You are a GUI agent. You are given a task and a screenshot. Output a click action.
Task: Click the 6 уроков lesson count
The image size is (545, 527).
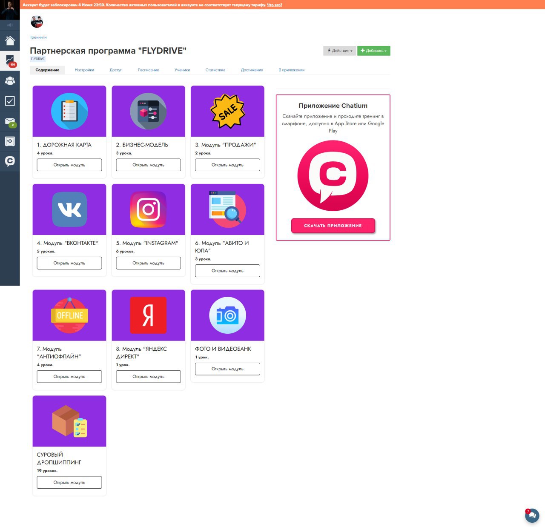pyautogui.click(x=125, y=252)
